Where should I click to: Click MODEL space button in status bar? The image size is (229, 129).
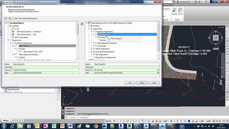click(x=108, y=121)
